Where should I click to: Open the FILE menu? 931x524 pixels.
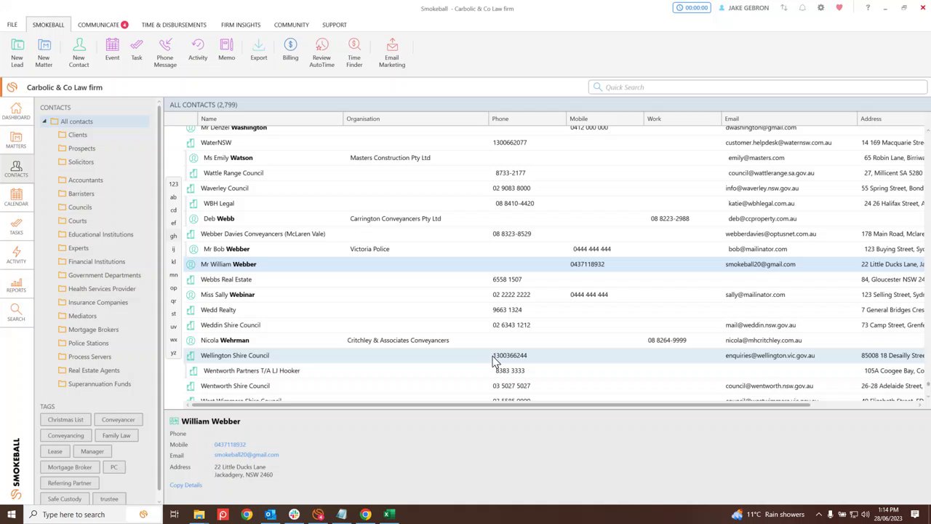pyautogui.click(x=12, y=25)
